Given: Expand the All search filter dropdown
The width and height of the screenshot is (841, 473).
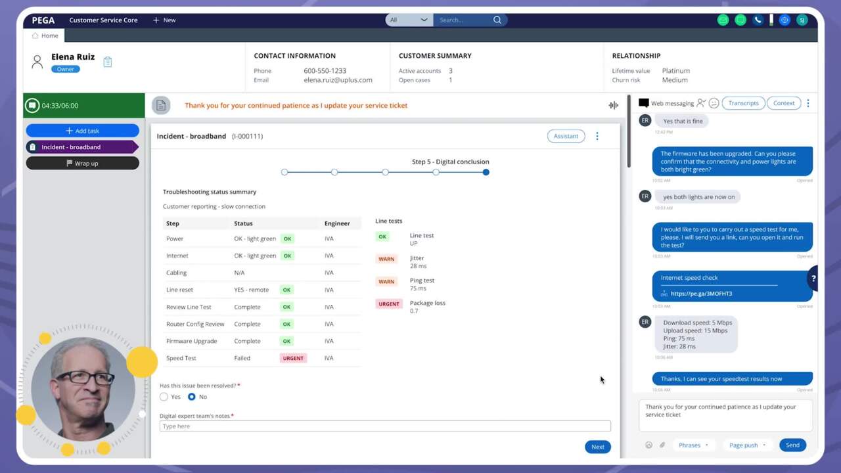Looking at the screenshot, I should pos(409,20).
